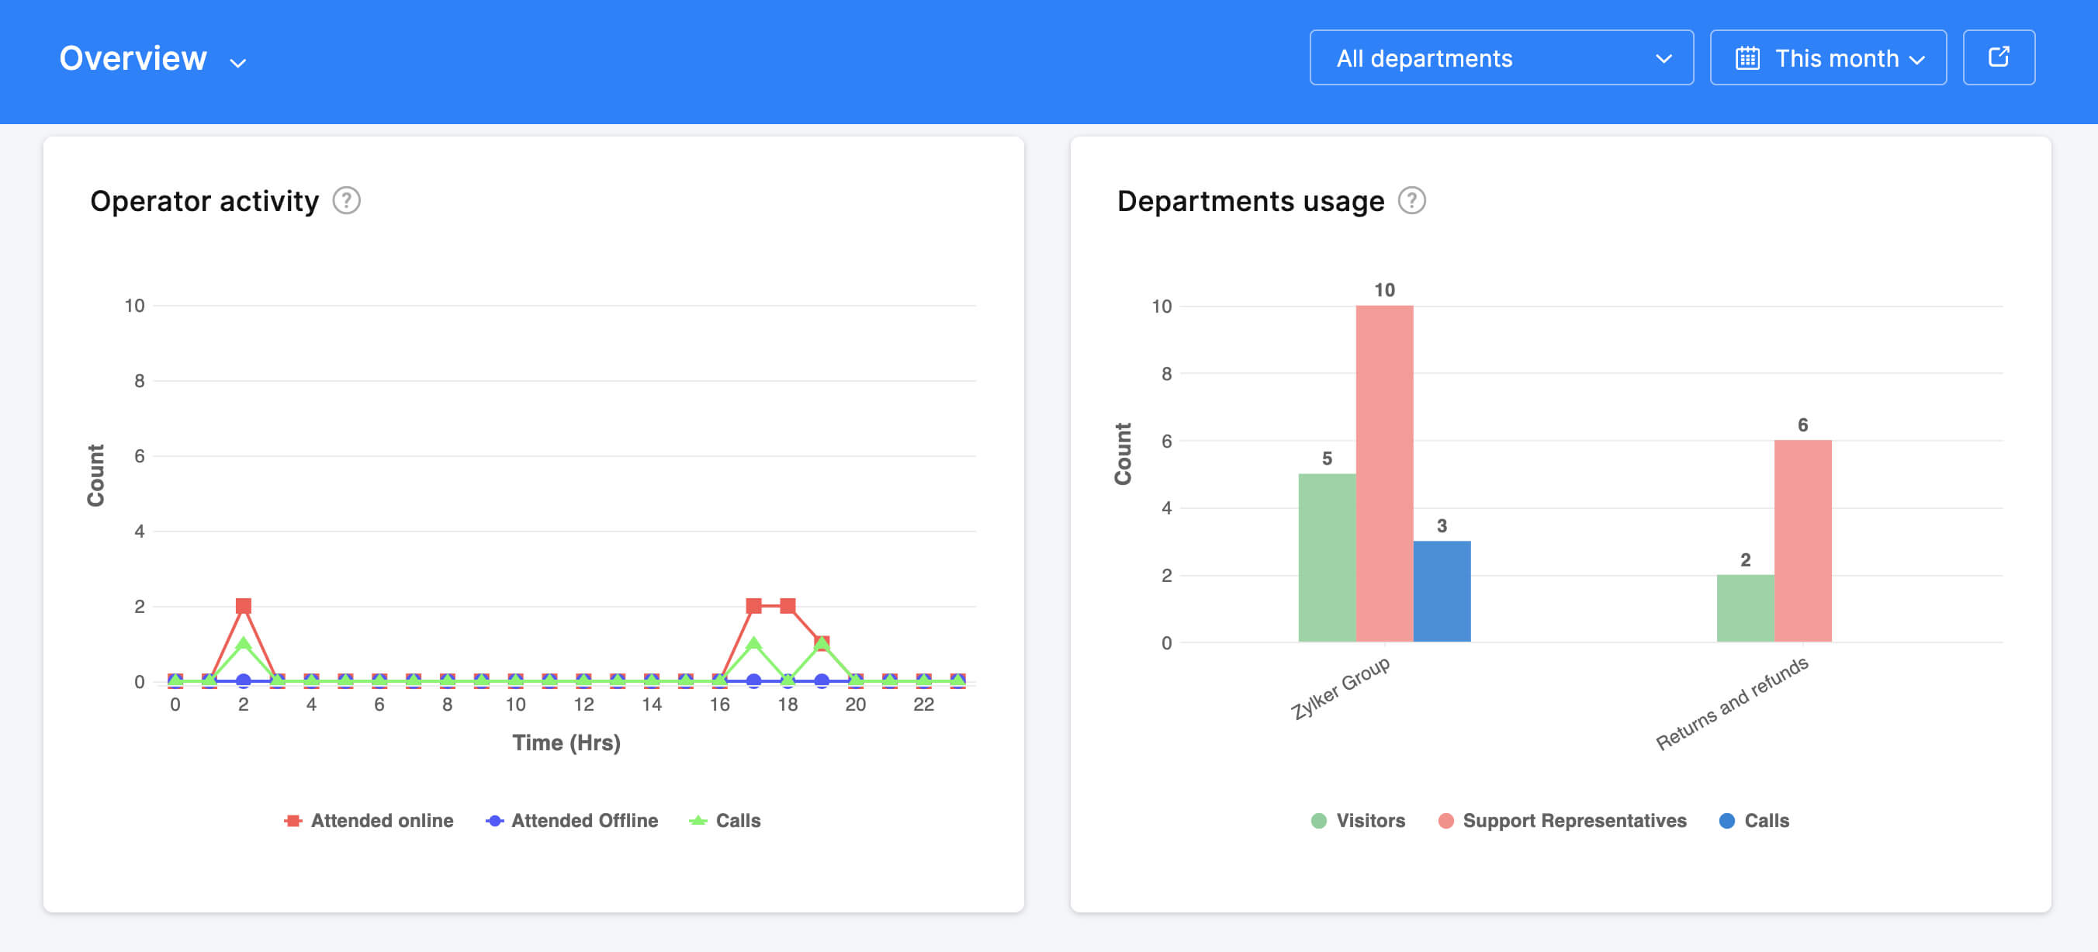The height and width of the screenshot is (952, 2098).
Task: Click the export/open external icon button
Action: [1998, 58]
